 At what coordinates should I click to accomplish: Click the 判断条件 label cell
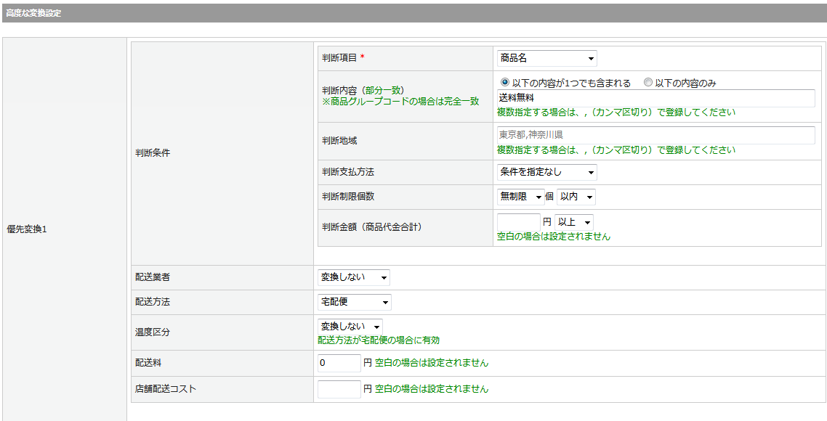point(153,153)
